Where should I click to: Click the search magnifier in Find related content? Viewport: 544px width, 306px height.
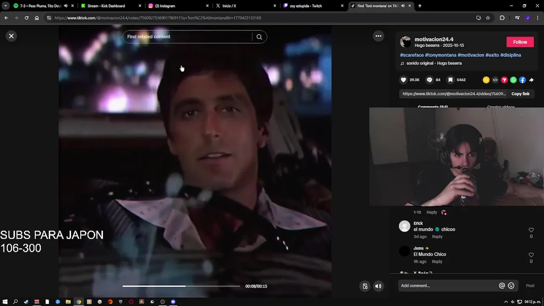(259, 37)
